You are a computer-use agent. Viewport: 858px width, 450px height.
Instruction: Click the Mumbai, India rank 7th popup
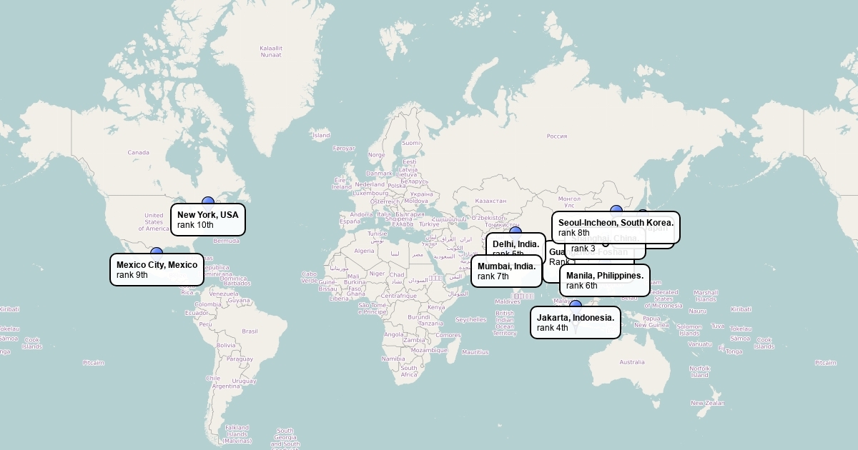tap(506, 271)
